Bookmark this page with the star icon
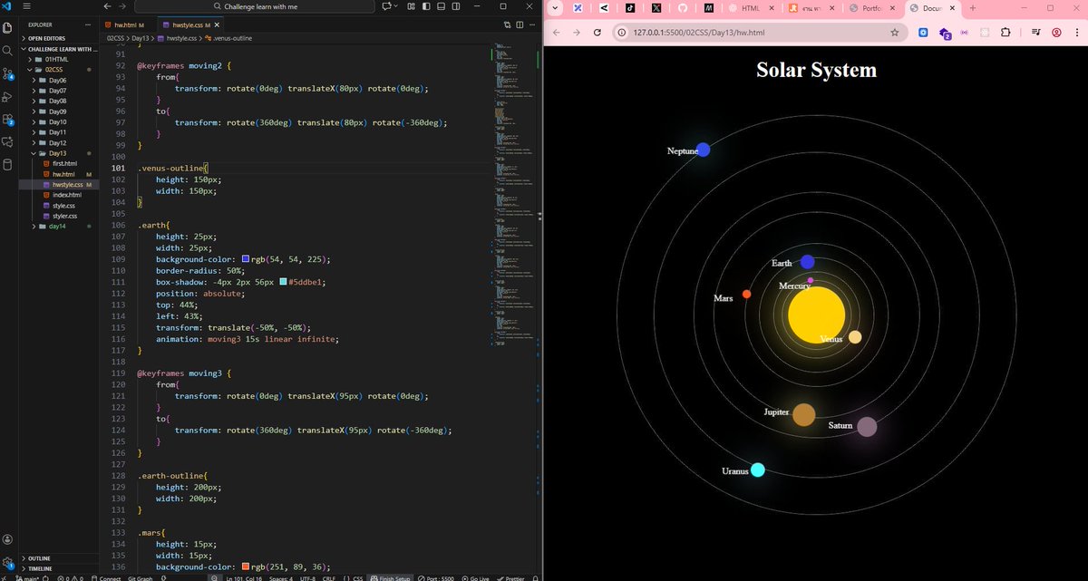The height and width of the screenshot is (581, 1088). [895, 32]
